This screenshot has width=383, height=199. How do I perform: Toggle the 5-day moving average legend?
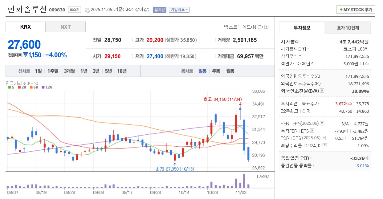pyautogui.click(x=11, y=87)
